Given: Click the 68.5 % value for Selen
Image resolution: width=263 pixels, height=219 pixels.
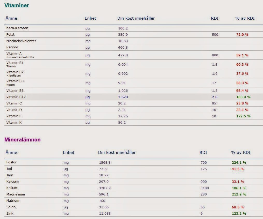Looking at the screenshot, I should click(238, 207).
